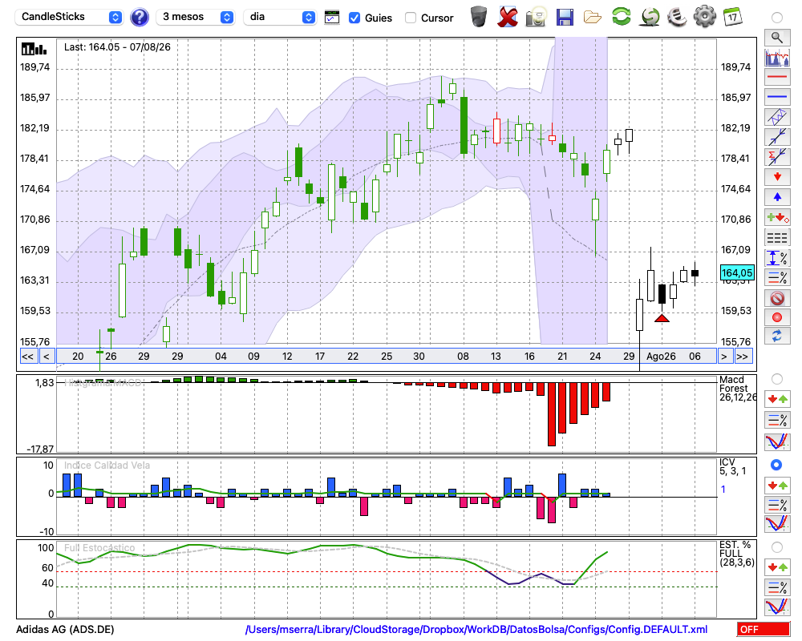Click the camera snapshot icon
The height and width of the screenshot is (641, 802).
point(536,17)
